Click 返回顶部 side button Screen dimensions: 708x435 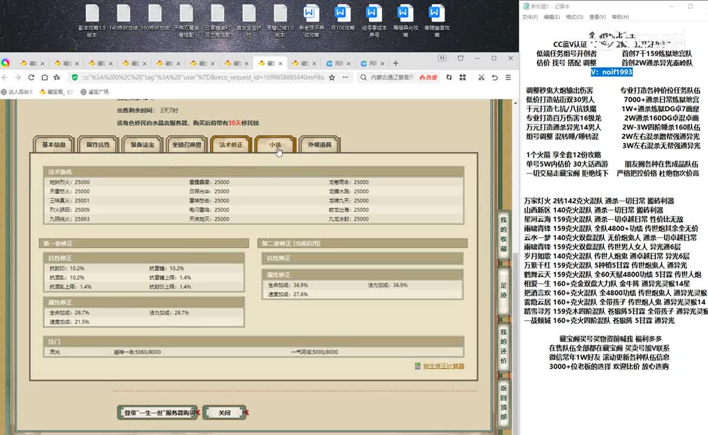pos(503,402)
